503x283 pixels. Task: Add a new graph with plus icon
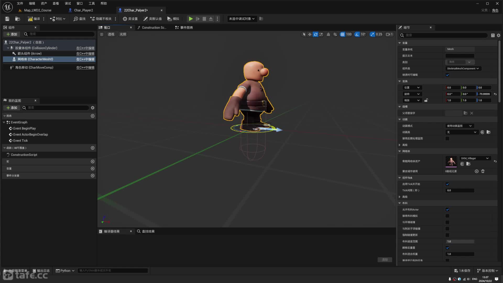[x=92, y=116]
